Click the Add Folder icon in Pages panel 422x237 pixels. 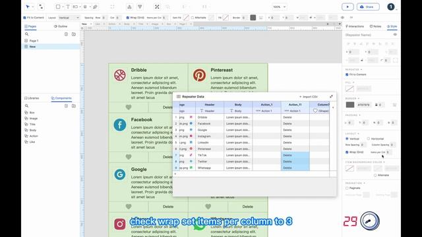click(74, 34)
